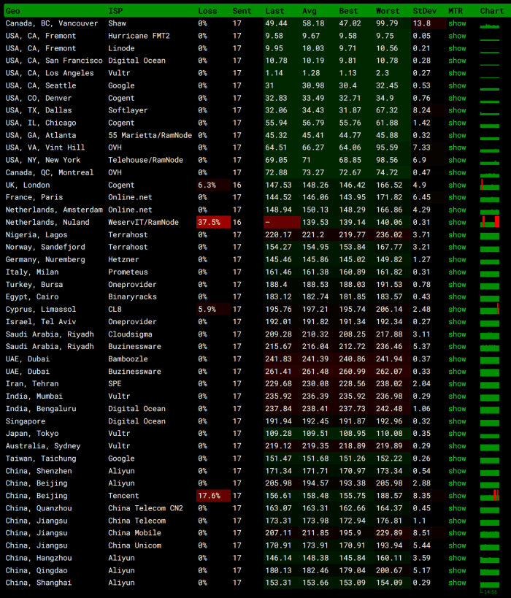Click show link for Limassol CL8
Screen dimensions: 511x598
point(457,310)
